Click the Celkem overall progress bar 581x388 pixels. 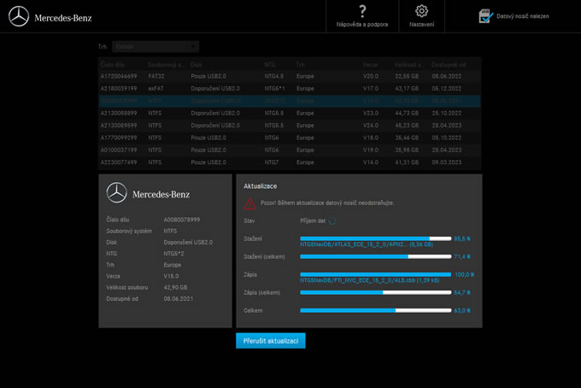(x=375, y=310)
